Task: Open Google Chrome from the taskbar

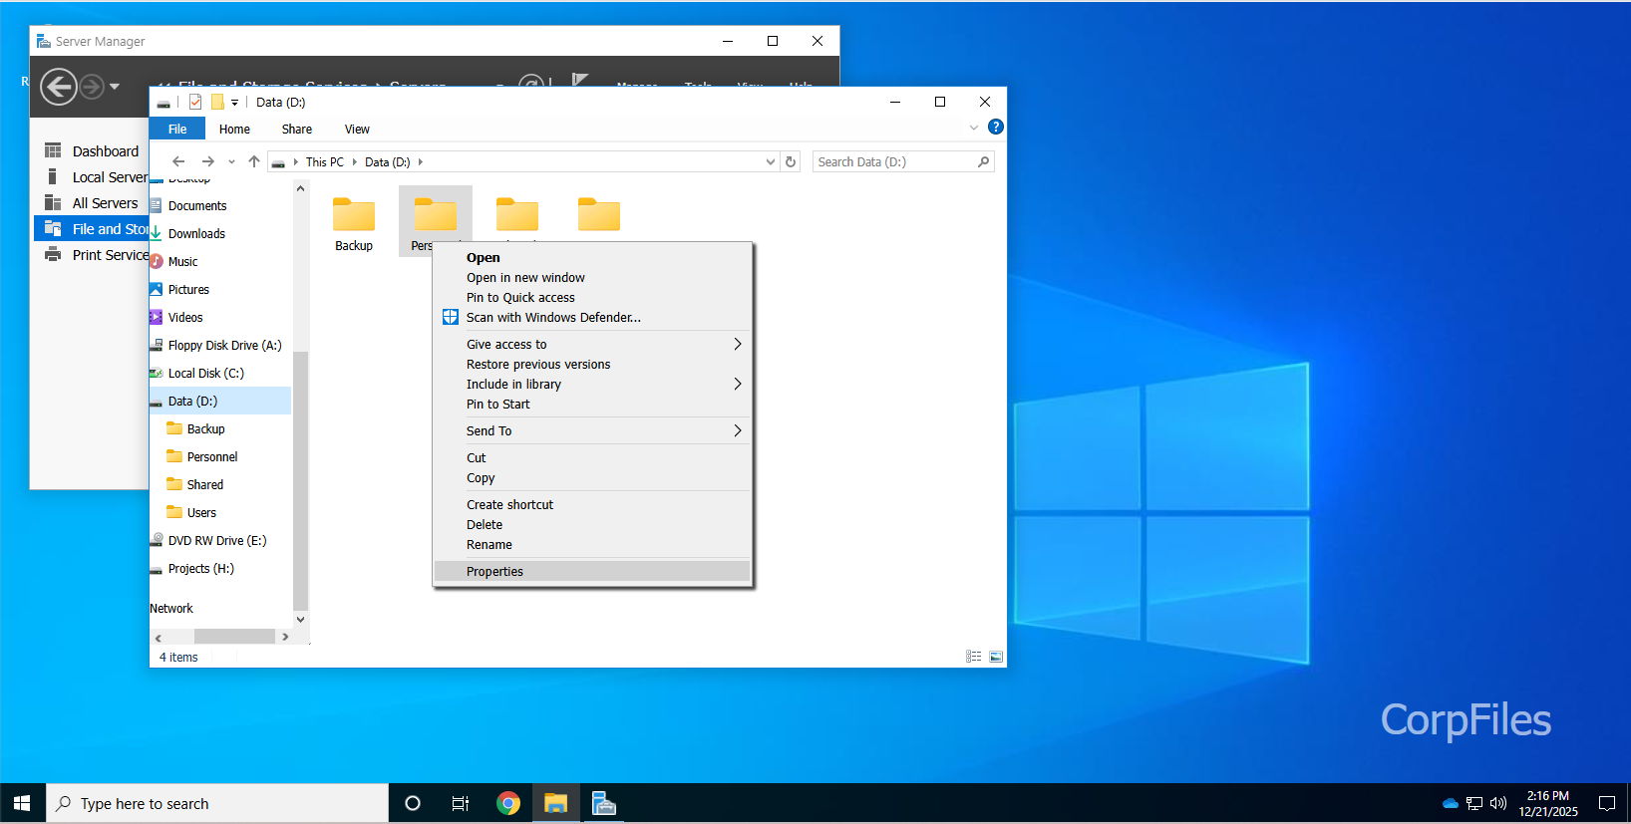Action: (508, 804)
